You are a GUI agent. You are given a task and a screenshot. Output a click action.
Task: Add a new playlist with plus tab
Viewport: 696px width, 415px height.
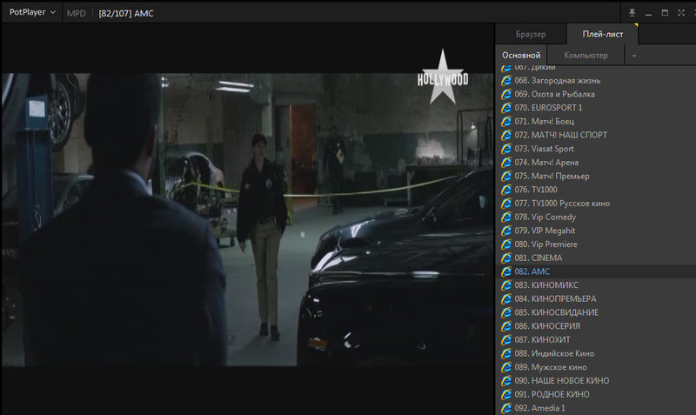tap(634, 56)
